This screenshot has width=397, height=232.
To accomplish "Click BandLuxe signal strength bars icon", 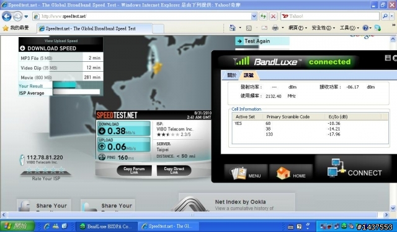I will tap(241, 61).
